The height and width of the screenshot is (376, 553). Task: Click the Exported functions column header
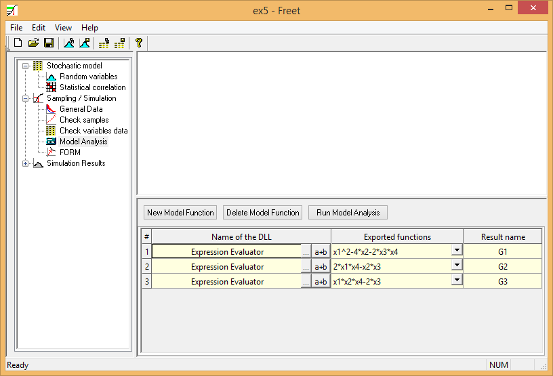pos(397,236)
